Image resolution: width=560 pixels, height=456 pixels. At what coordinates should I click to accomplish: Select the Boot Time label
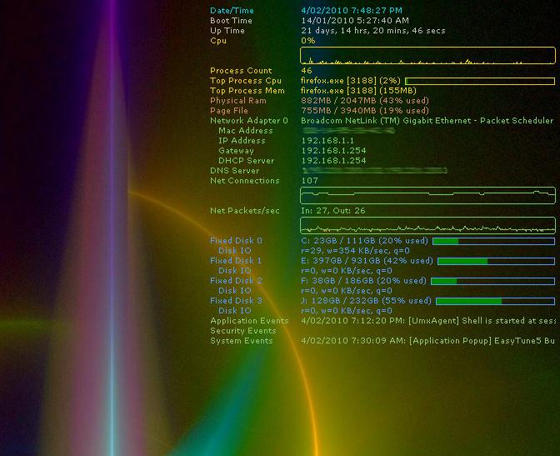(x=231, y=21)
